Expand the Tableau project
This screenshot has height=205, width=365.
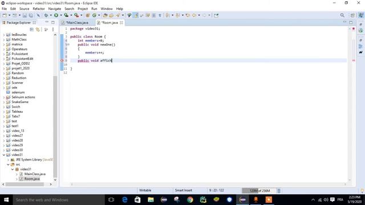click(4, 112)
